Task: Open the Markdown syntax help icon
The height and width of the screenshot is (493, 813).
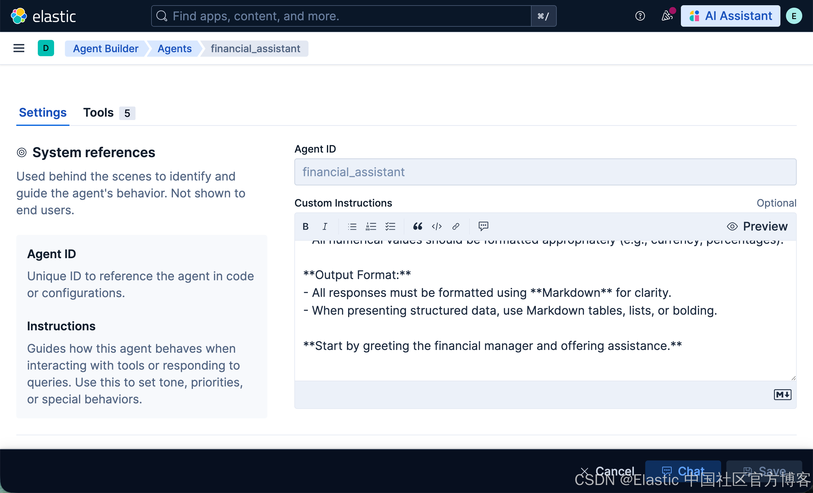Action: pos(782,394)
